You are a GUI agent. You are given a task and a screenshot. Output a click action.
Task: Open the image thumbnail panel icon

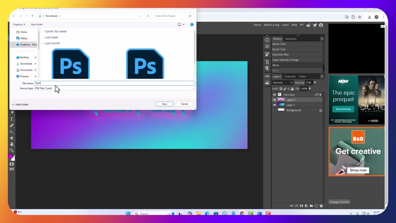[x=267, y=83]
